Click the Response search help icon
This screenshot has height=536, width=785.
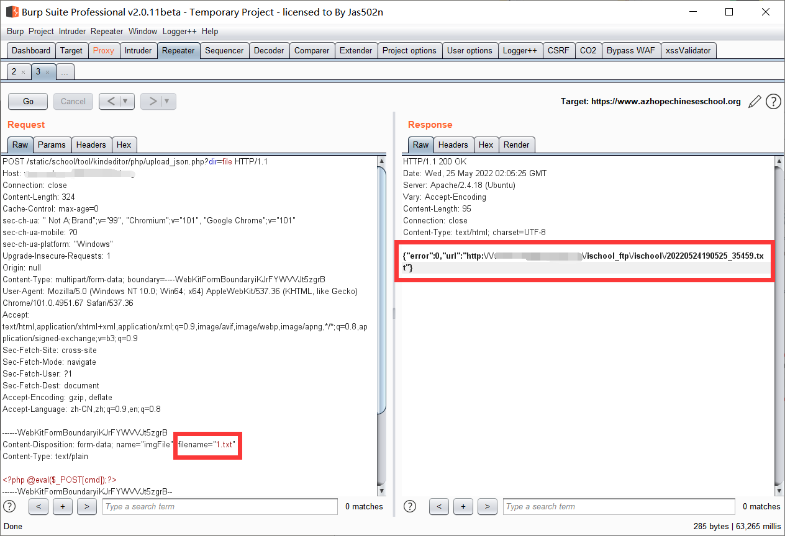pyautogui.click(x=410, y=506)
